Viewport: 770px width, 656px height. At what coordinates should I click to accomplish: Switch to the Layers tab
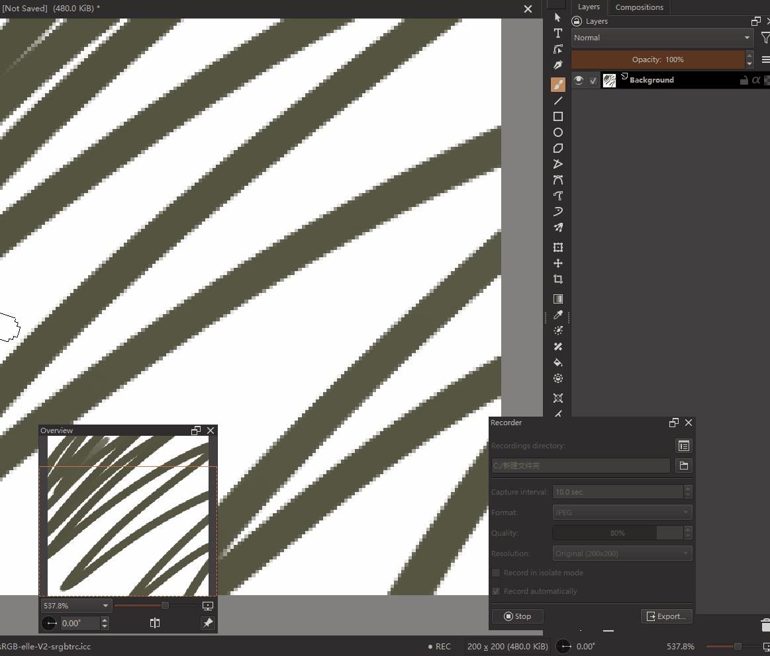[x=589, y=7]
